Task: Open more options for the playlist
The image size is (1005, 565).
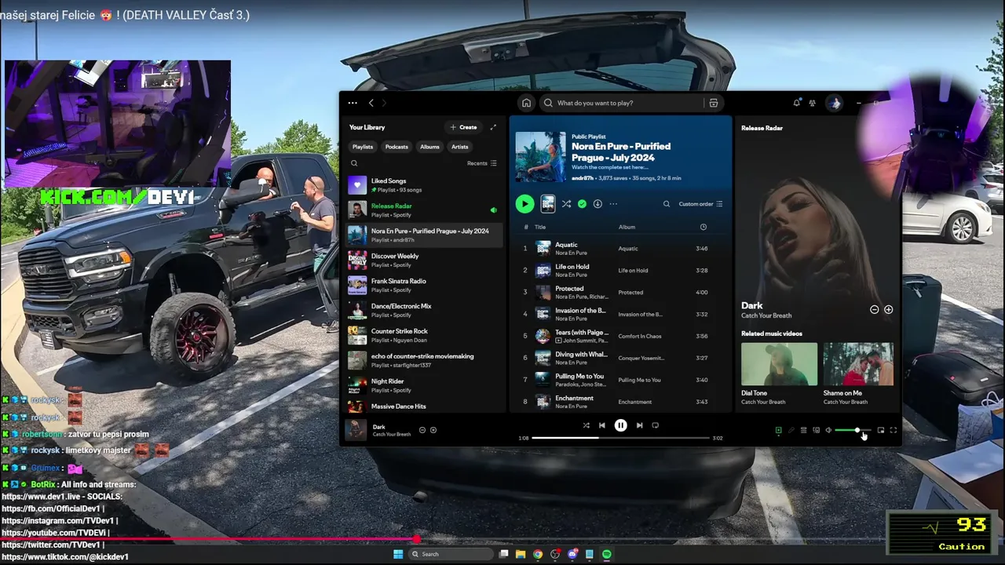Action: [613, 204]
